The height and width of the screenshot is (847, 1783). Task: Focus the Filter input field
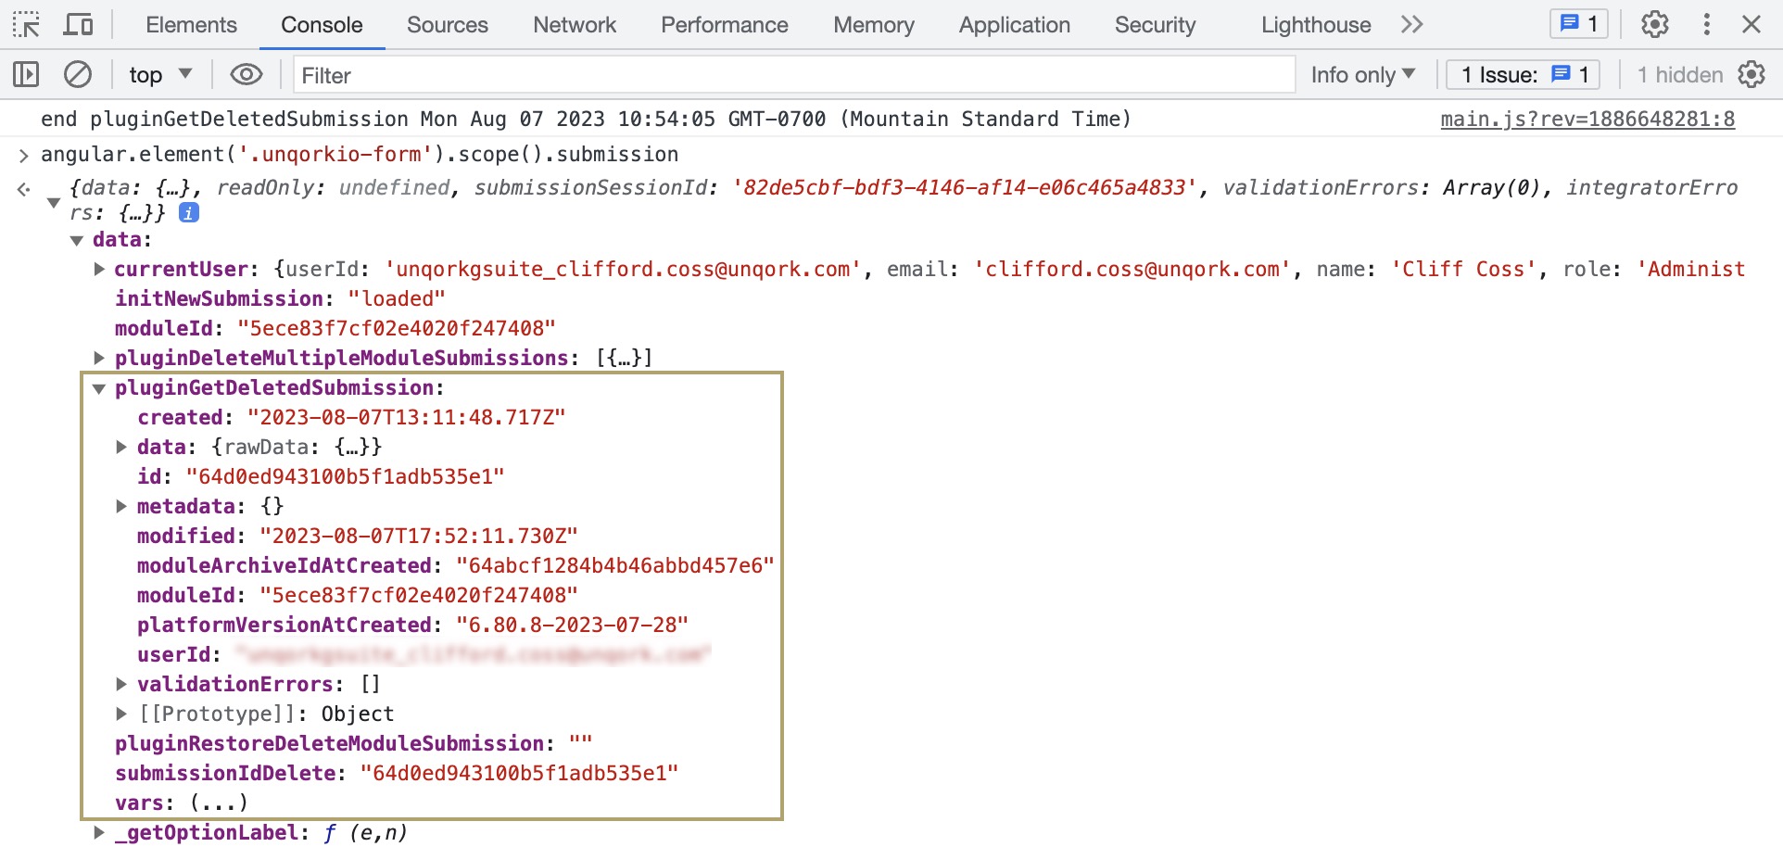tap(794, 74)
